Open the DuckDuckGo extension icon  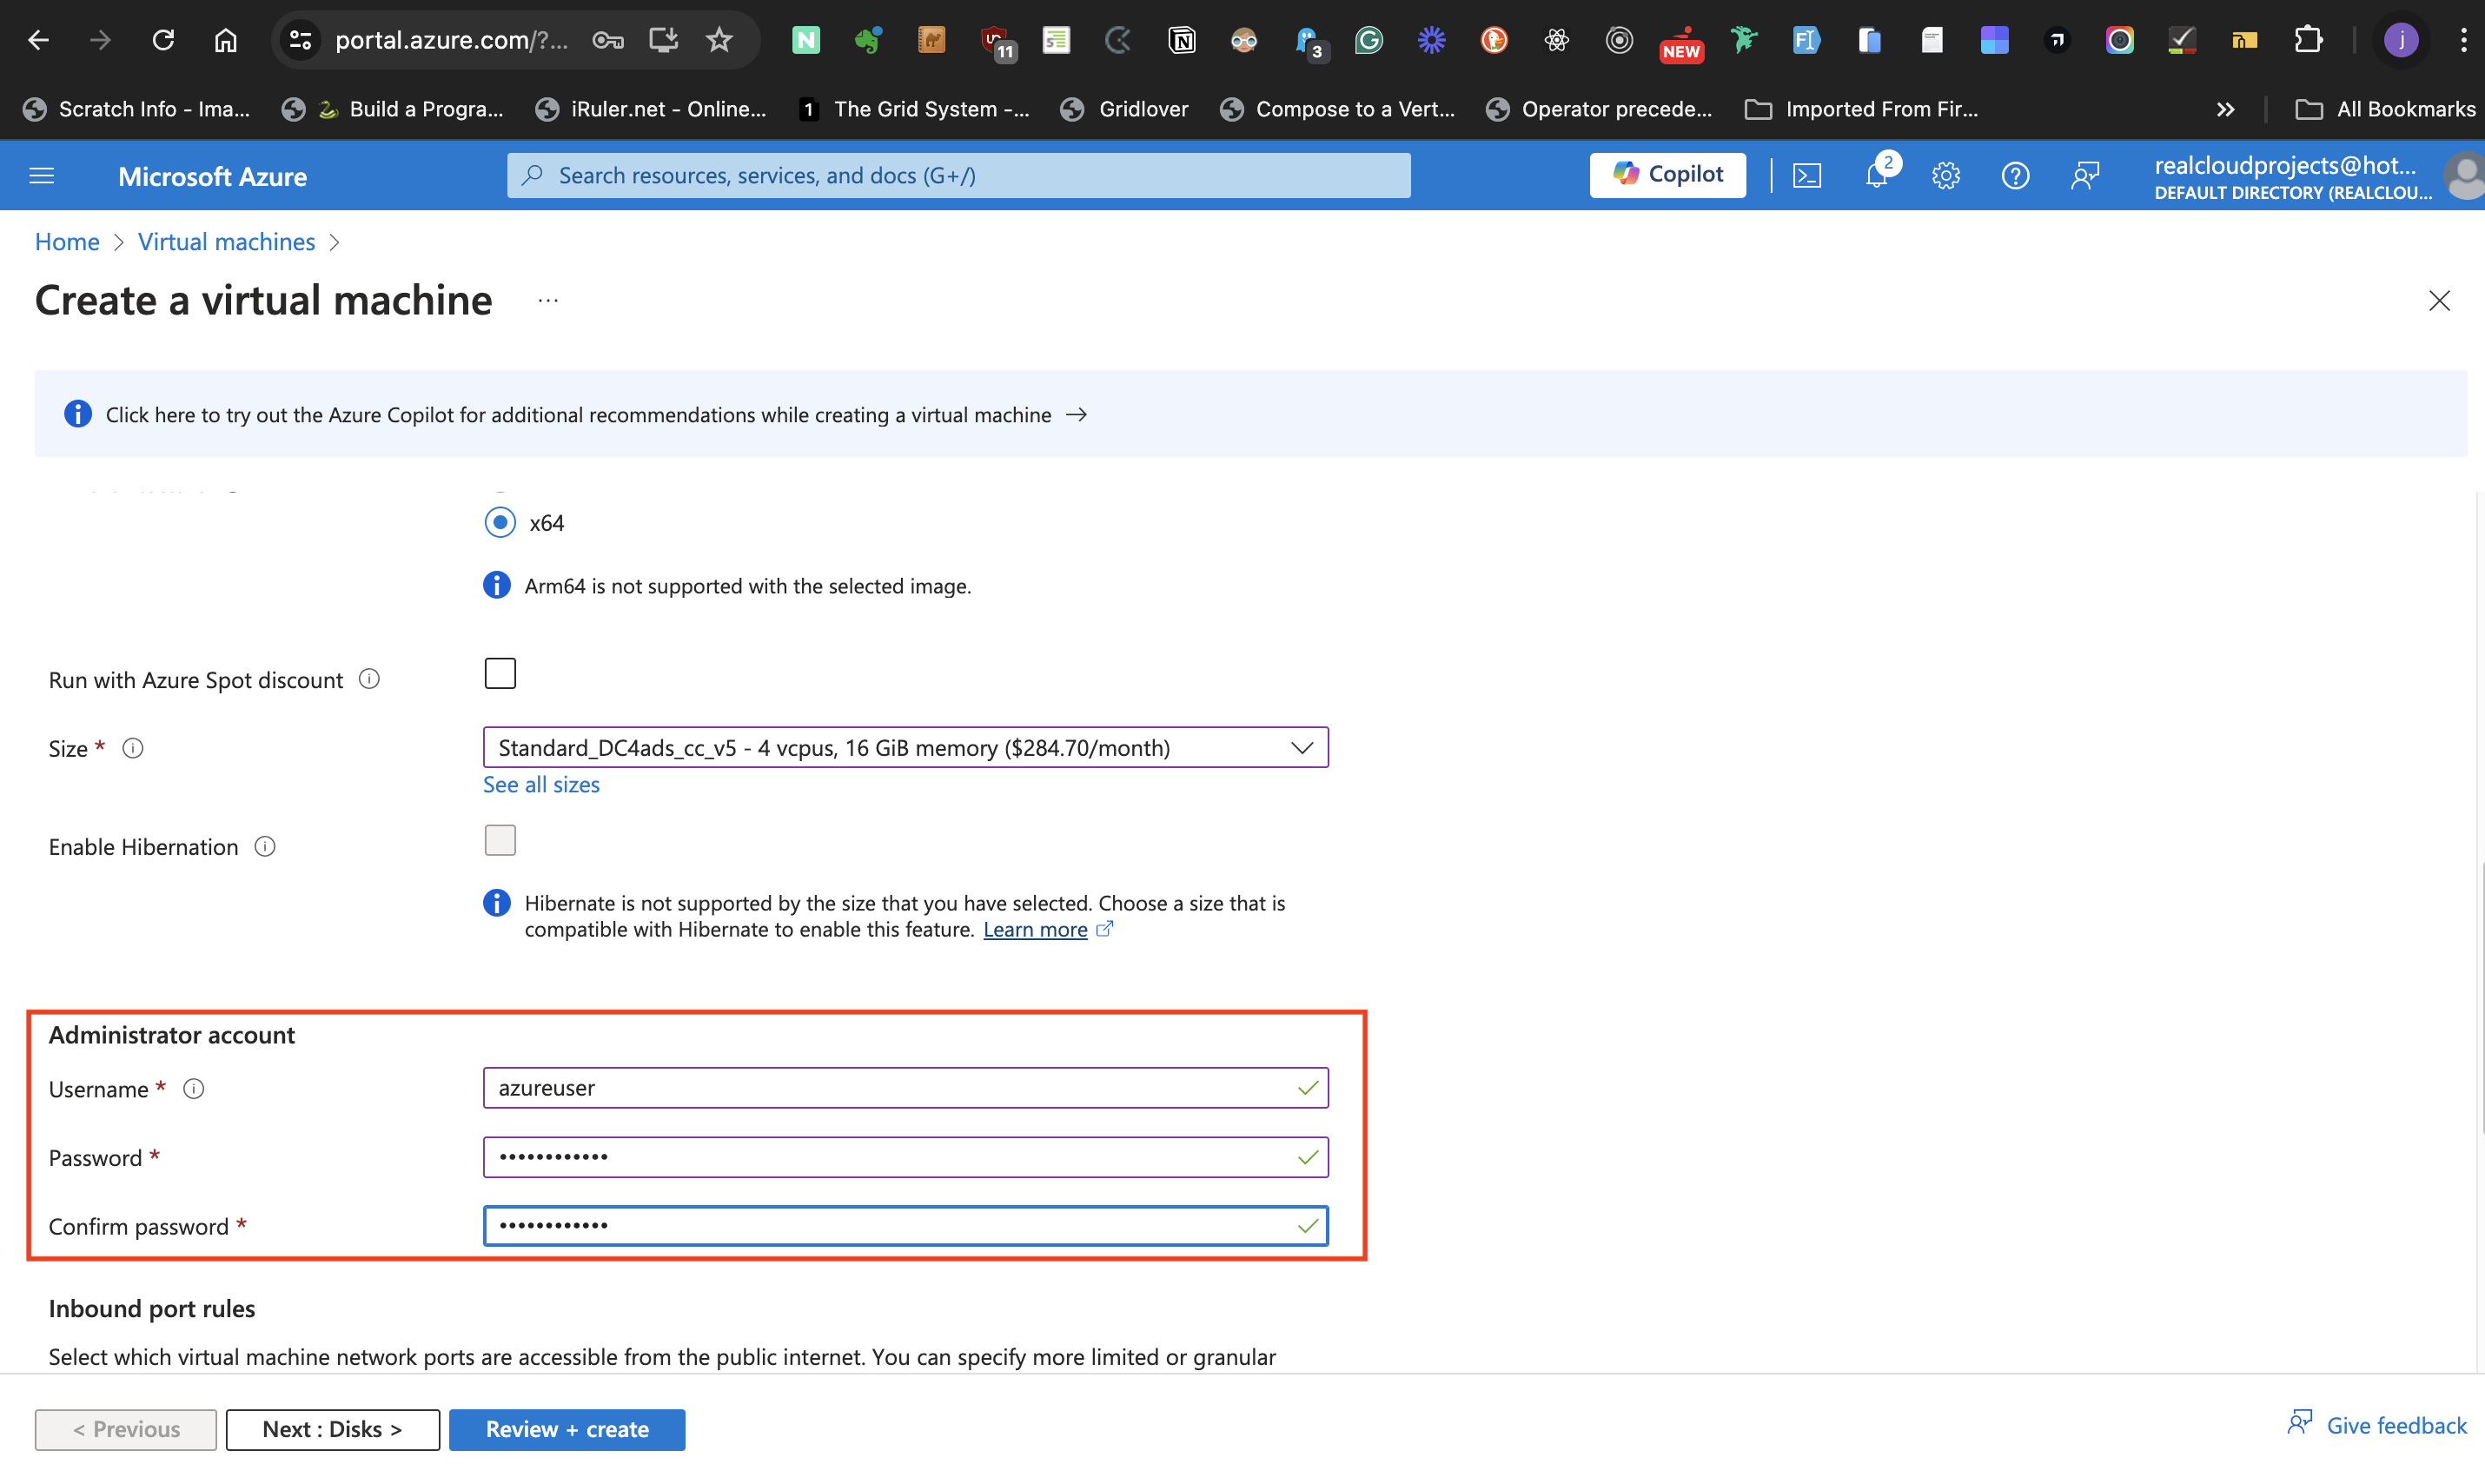(1494, 40)
